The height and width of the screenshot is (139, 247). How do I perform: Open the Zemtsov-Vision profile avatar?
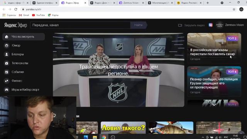click(220, 25)
